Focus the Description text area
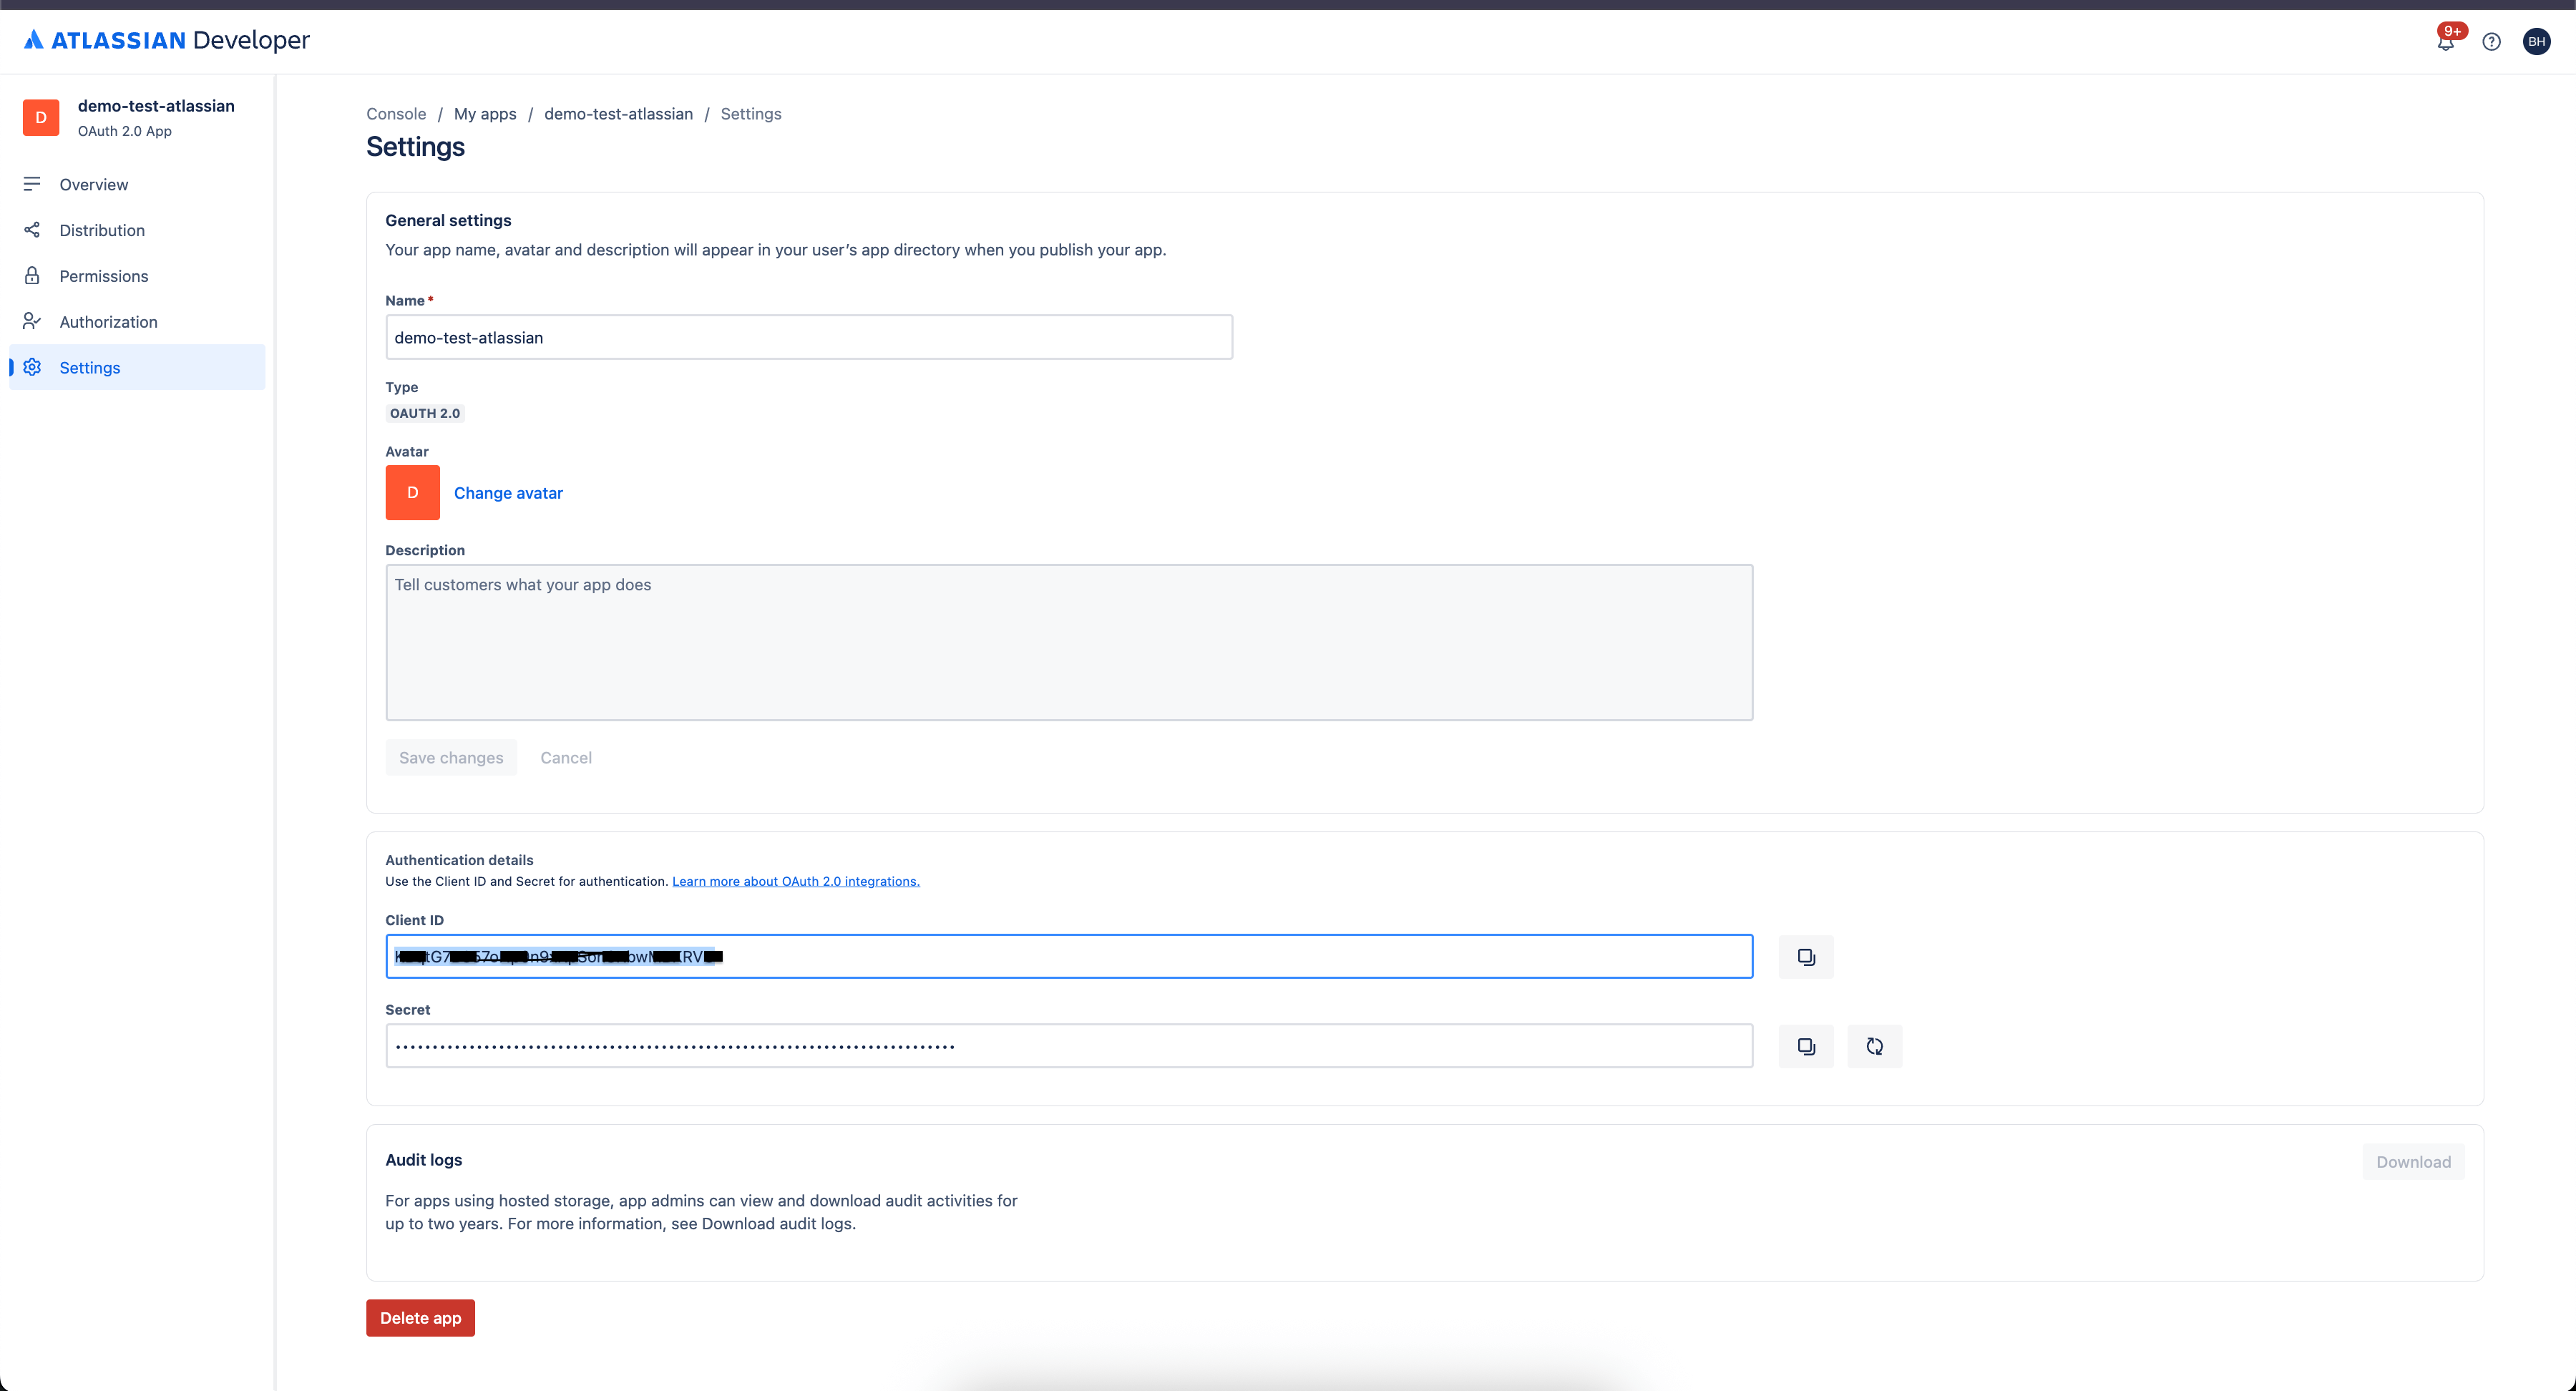This screenshot has height=1391, width=2576. tap(1069, 643)
